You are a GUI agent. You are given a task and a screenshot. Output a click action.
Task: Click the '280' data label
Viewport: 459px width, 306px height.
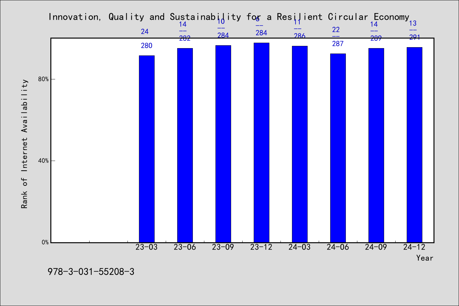[147, 46]
